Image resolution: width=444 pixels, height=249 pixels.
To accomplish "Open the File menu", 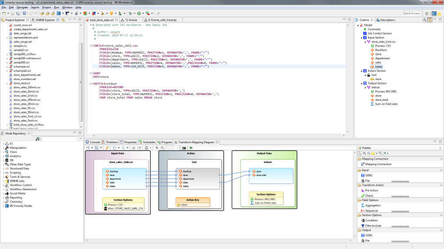I will tap(3, 7).
